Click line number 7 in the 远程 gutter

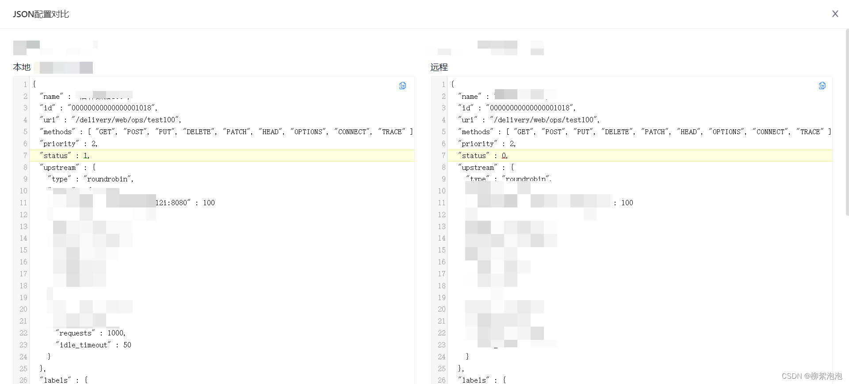(x=444, y=155)
